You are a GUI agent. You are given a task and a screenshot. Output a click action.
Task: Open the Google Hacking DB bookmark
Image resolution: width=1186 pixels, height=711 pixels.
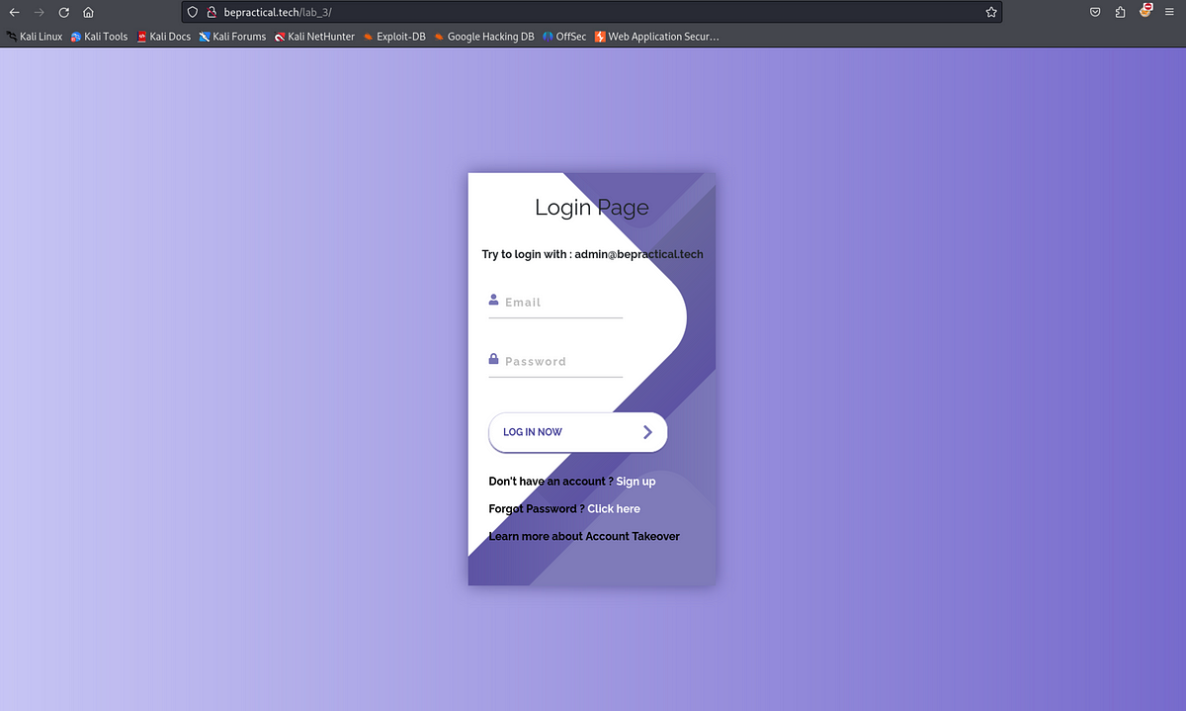click(x=484, y=37)
